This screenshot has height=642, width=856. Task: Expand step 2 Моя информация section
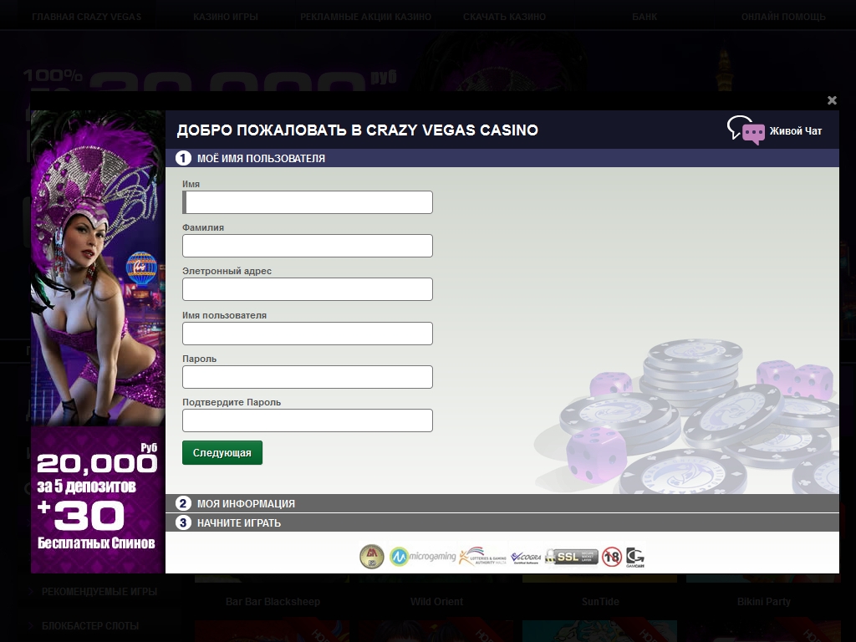[502, 503]
